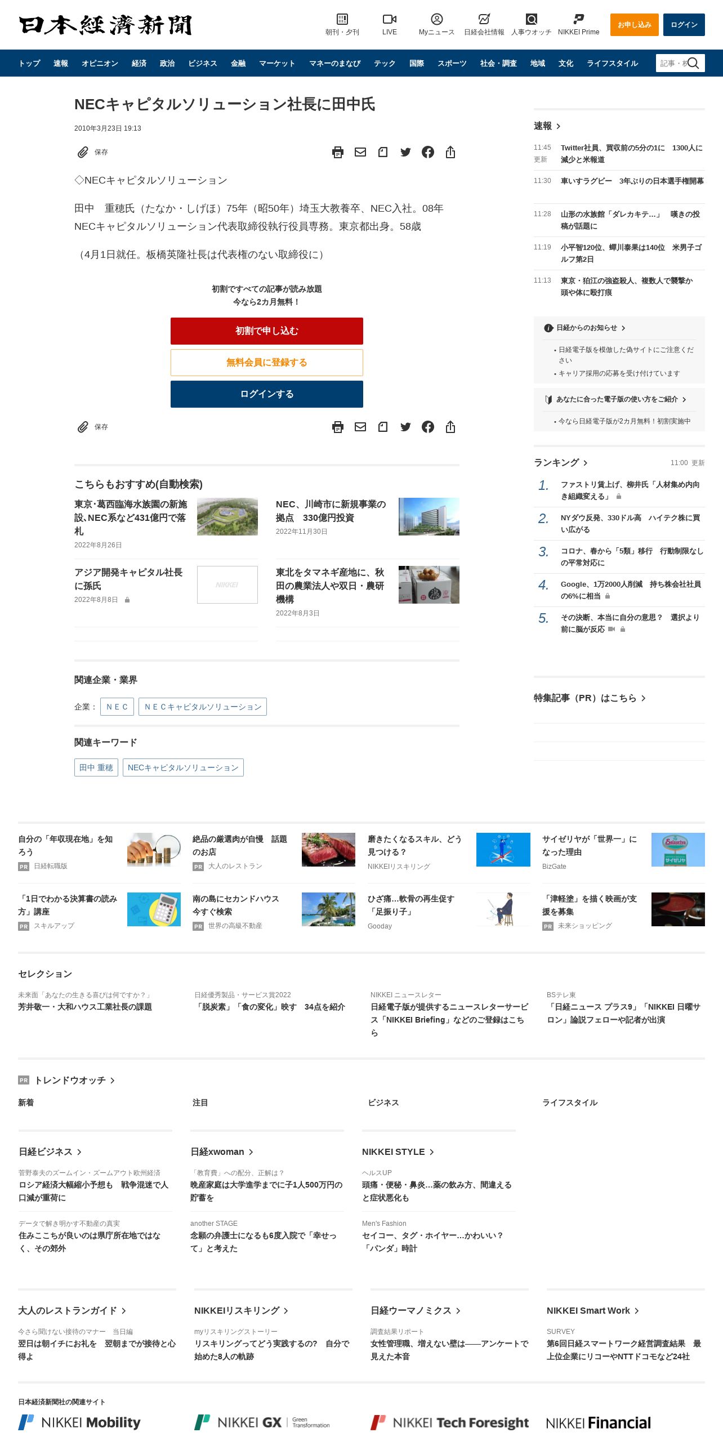Click 無料会員に登録する button
This screenshot has height=1446, width=723.
pos(267,363)
